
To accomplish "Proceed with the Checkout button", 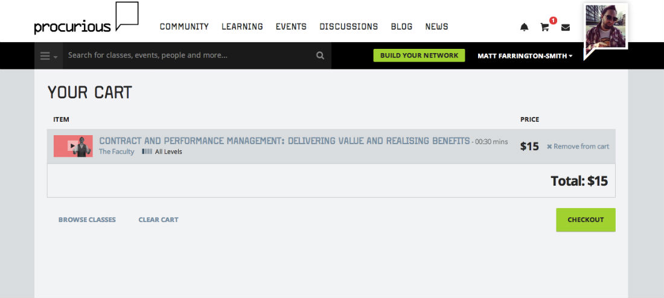I will [586, 220].
